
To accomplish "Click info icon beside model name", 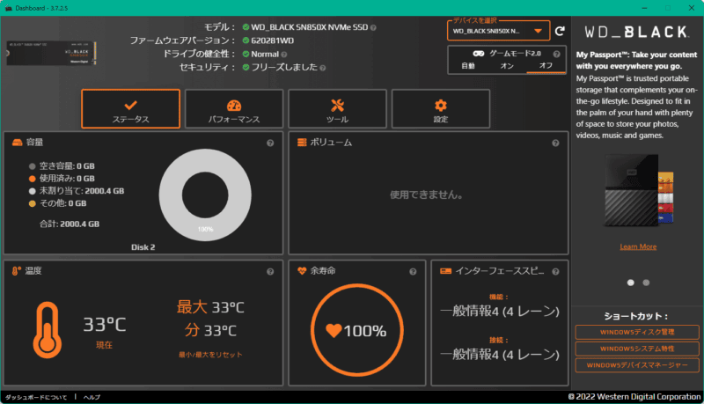I will (x=374, y=27).
